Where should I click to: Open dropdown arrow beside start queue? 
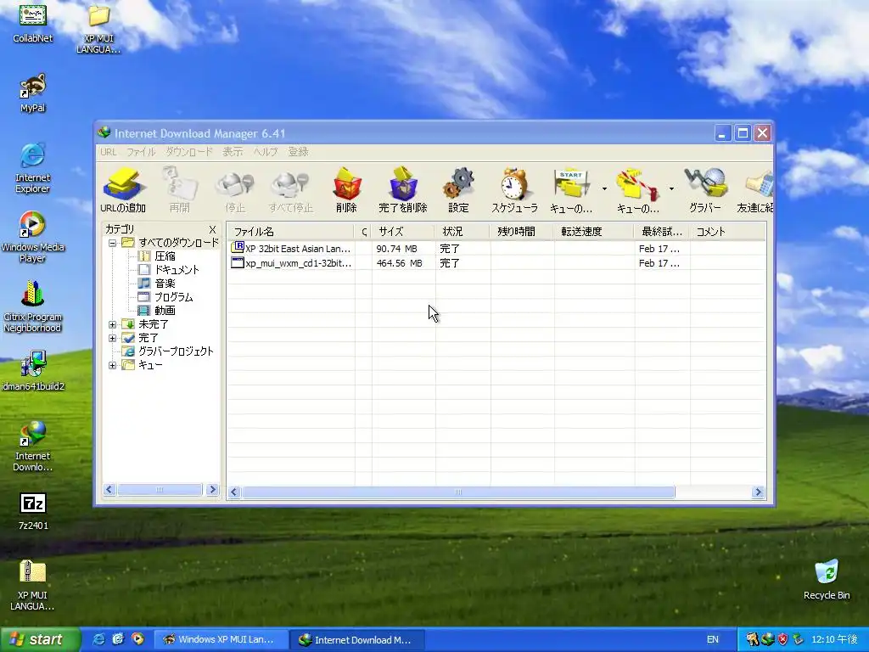click(x=604, y=189)
